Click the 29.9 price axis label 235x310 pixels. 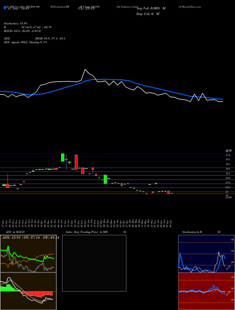click(x=228, y=178)
